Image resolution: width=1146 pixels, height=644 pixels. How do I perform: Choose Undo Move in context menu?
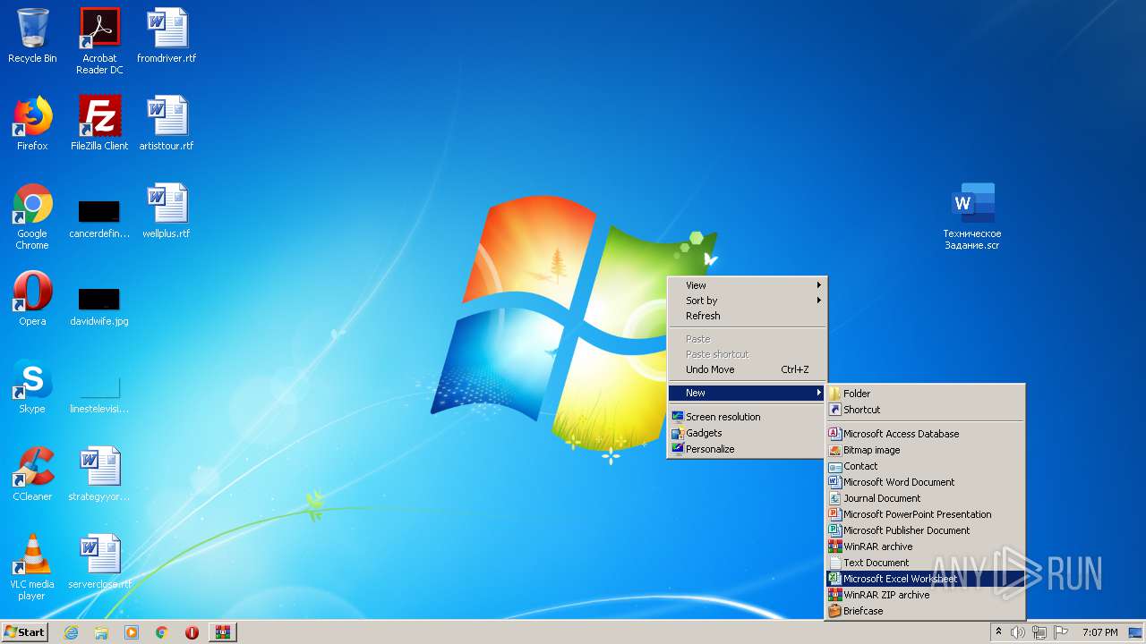[x=747, y=369]
